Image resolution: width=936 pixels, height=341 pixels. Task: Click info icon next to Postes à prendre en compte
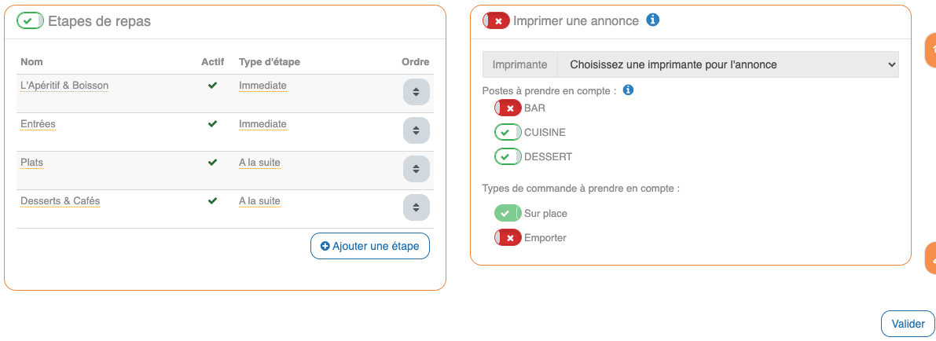click(628, 90)
